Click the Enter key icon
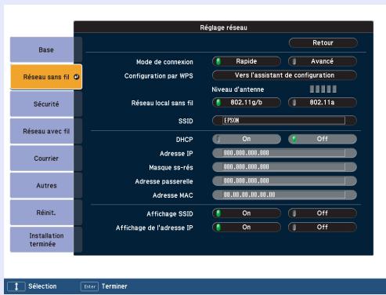 (89, 286)
